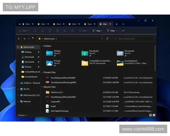Refresh the Quick access view

tap(107, 39)
